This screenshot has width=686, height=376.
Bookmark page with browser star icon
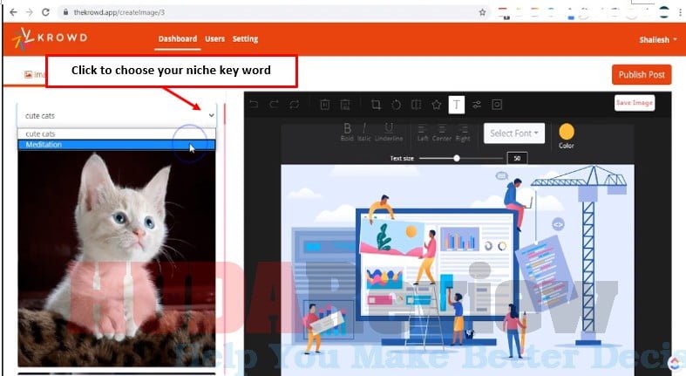[482, 12]
